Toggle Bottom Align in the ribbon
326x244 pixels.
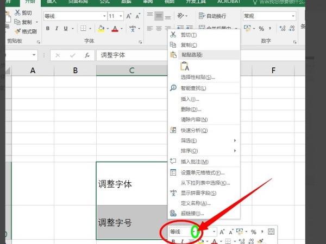coord(168,17)
